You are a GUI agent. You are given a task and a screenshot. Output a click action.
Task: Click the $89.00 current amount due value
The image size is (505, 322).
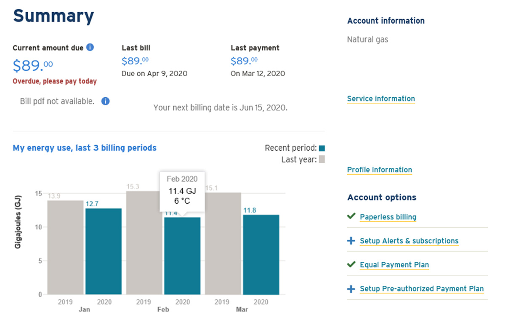tap(33, 66)
